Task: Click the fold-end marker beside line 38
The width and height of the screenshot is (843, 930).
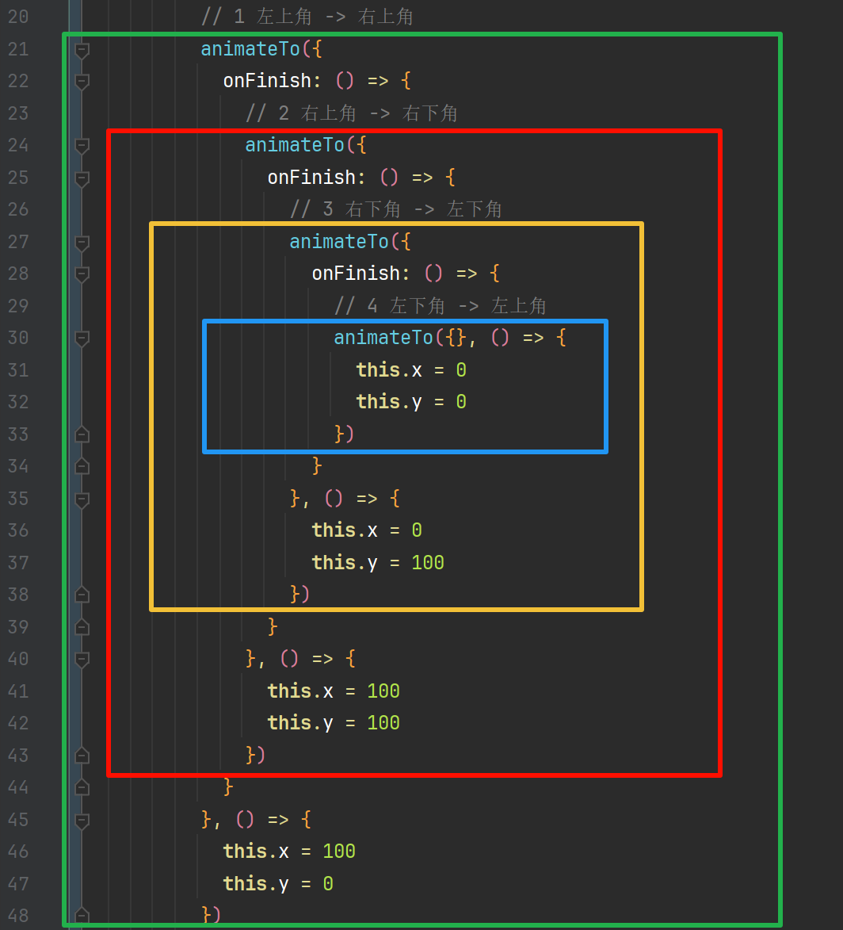Action: click(x=82, y=594)
